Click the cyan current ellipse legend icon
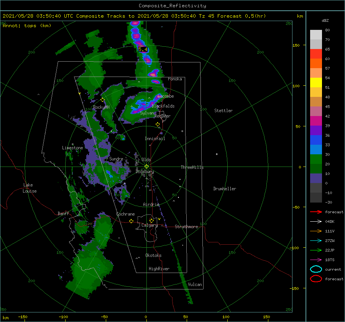Viewport: 345px width, 322px height. pyautogui.click(x=316, y=269)
